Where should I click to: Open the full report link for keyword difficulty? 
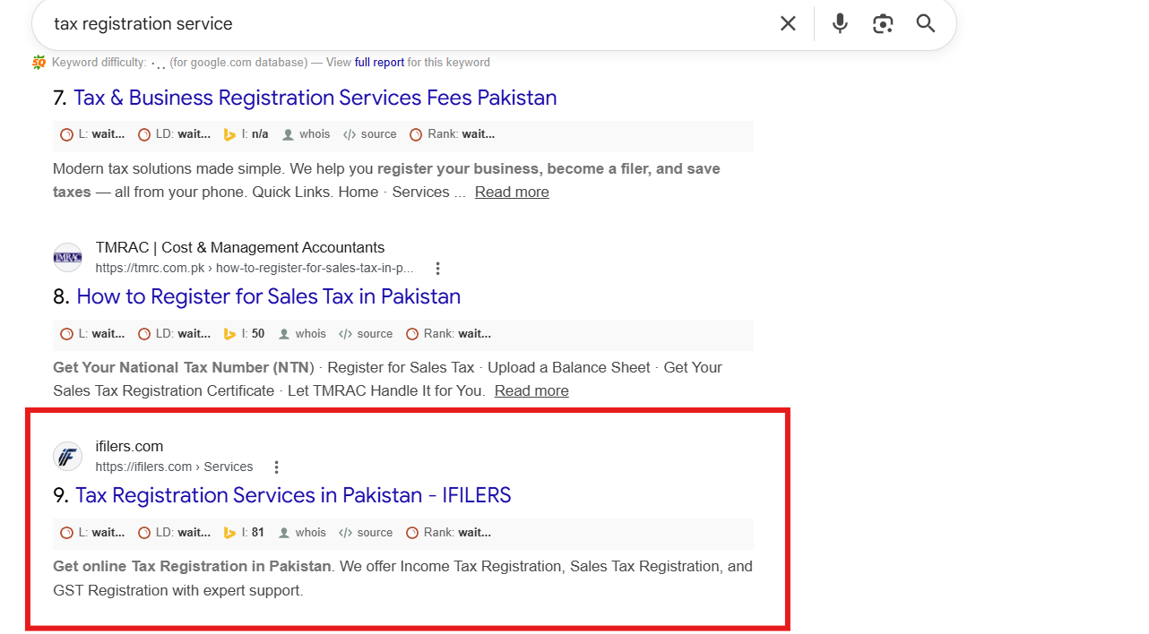pyautogui.click(x=379, y=63)
